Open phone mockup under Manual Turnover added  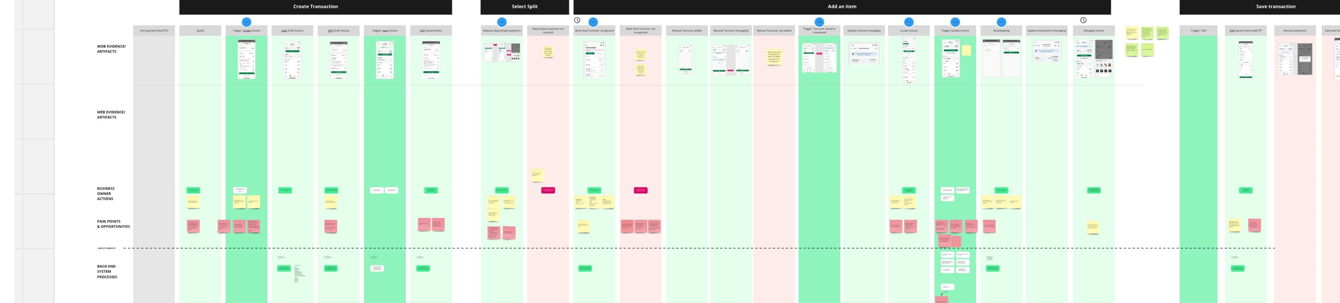pyautogui.click(x=686, y=59)
